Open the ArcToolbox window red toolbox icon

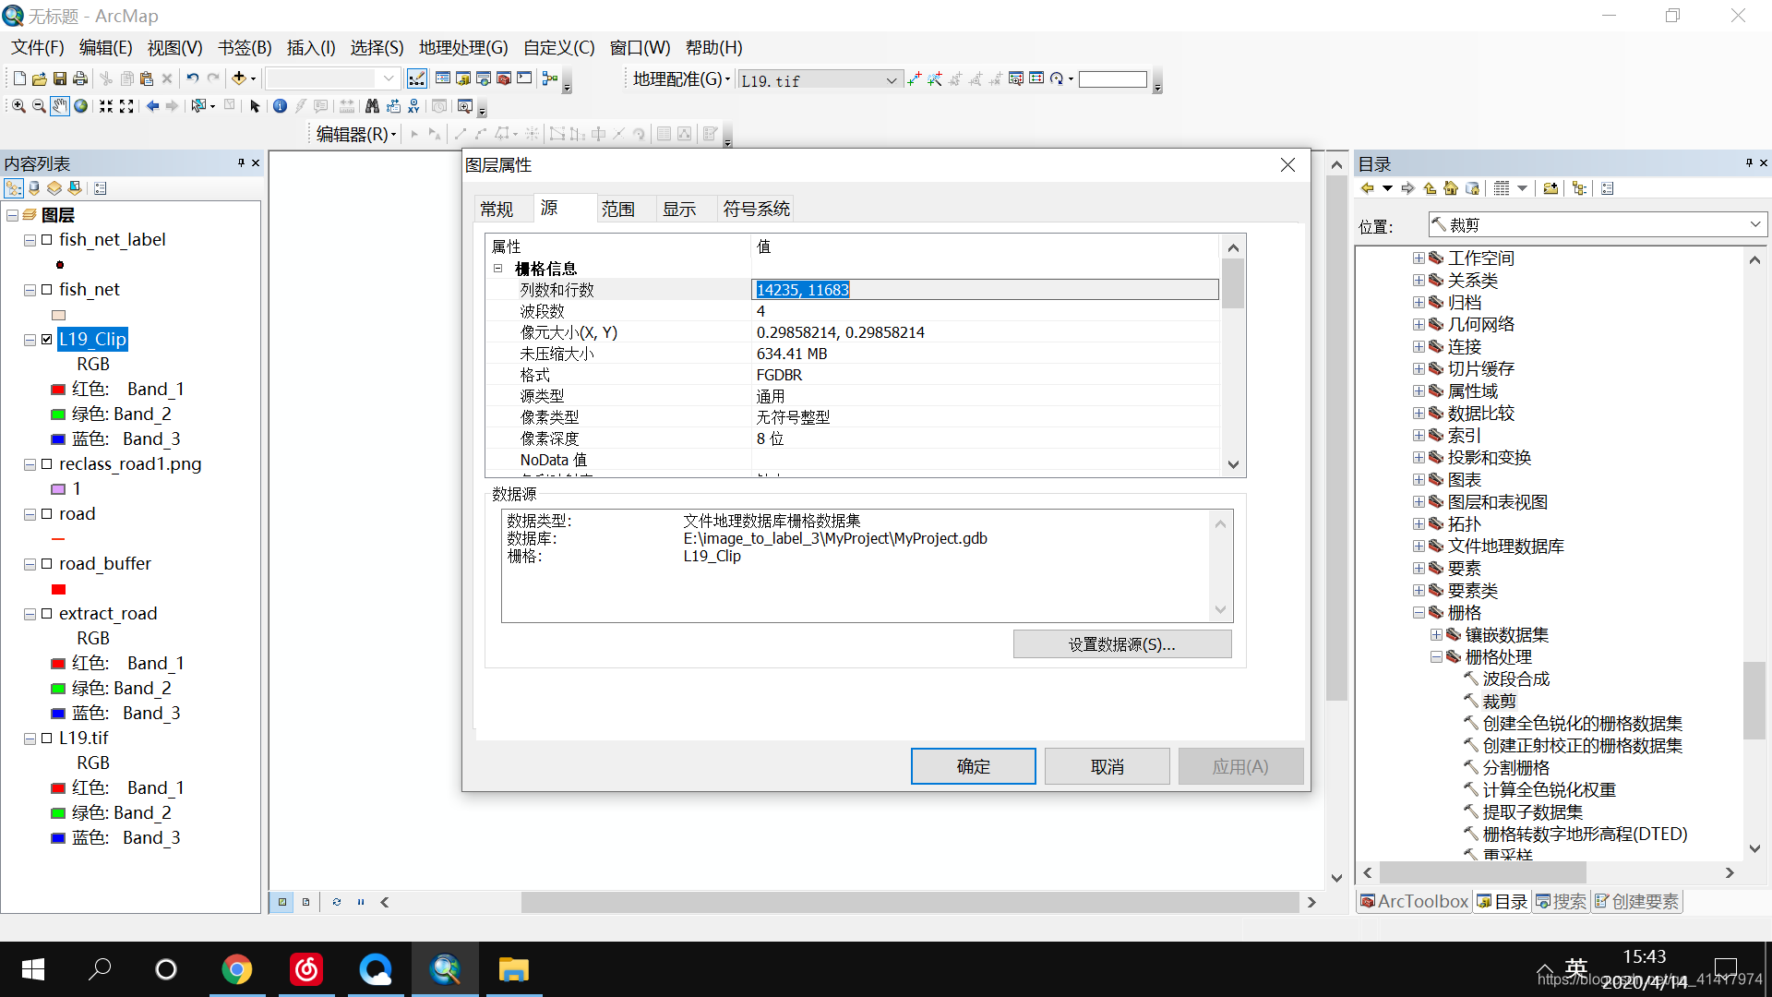pos(504,78)
